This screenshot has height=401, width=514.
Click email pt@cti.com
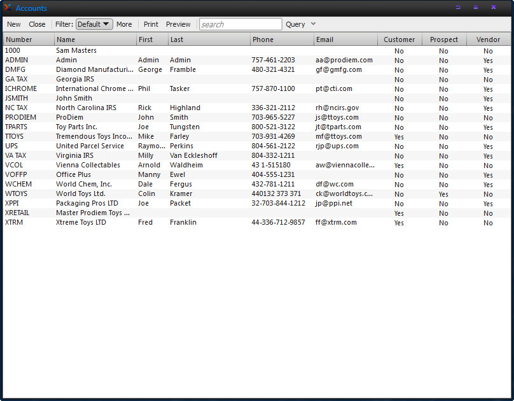tap(334, 88)
